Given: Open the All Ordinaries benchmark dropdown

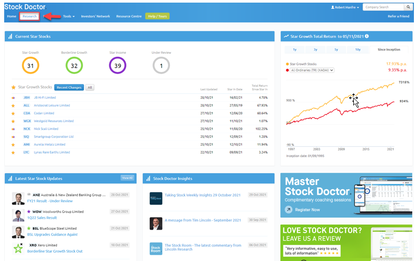Looking at the screenshot, I should click(x=312, y=70).
